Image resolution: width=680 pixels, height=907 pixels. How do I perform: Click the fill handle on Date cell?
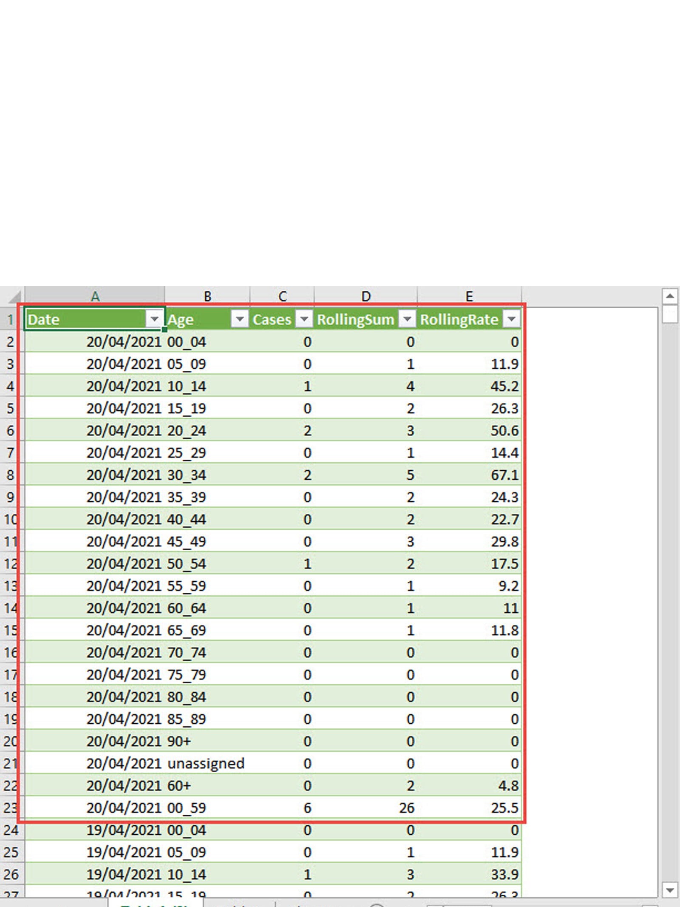(x=164, y=330)
